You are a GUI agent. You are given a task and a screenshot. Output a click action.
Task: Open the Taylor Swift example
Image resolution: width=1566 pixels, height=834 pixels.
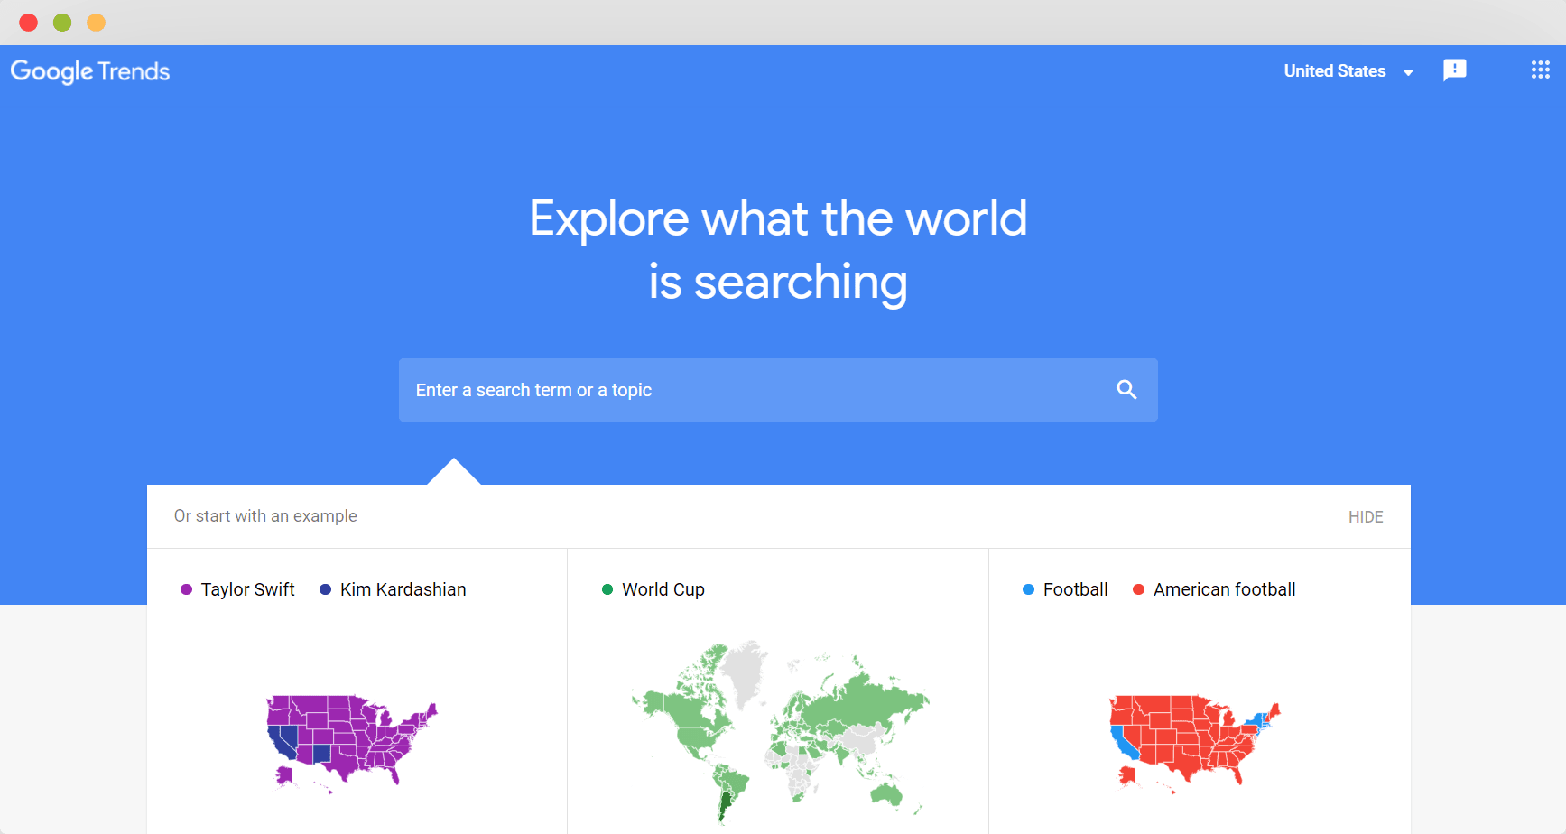[x=248, y=589]
